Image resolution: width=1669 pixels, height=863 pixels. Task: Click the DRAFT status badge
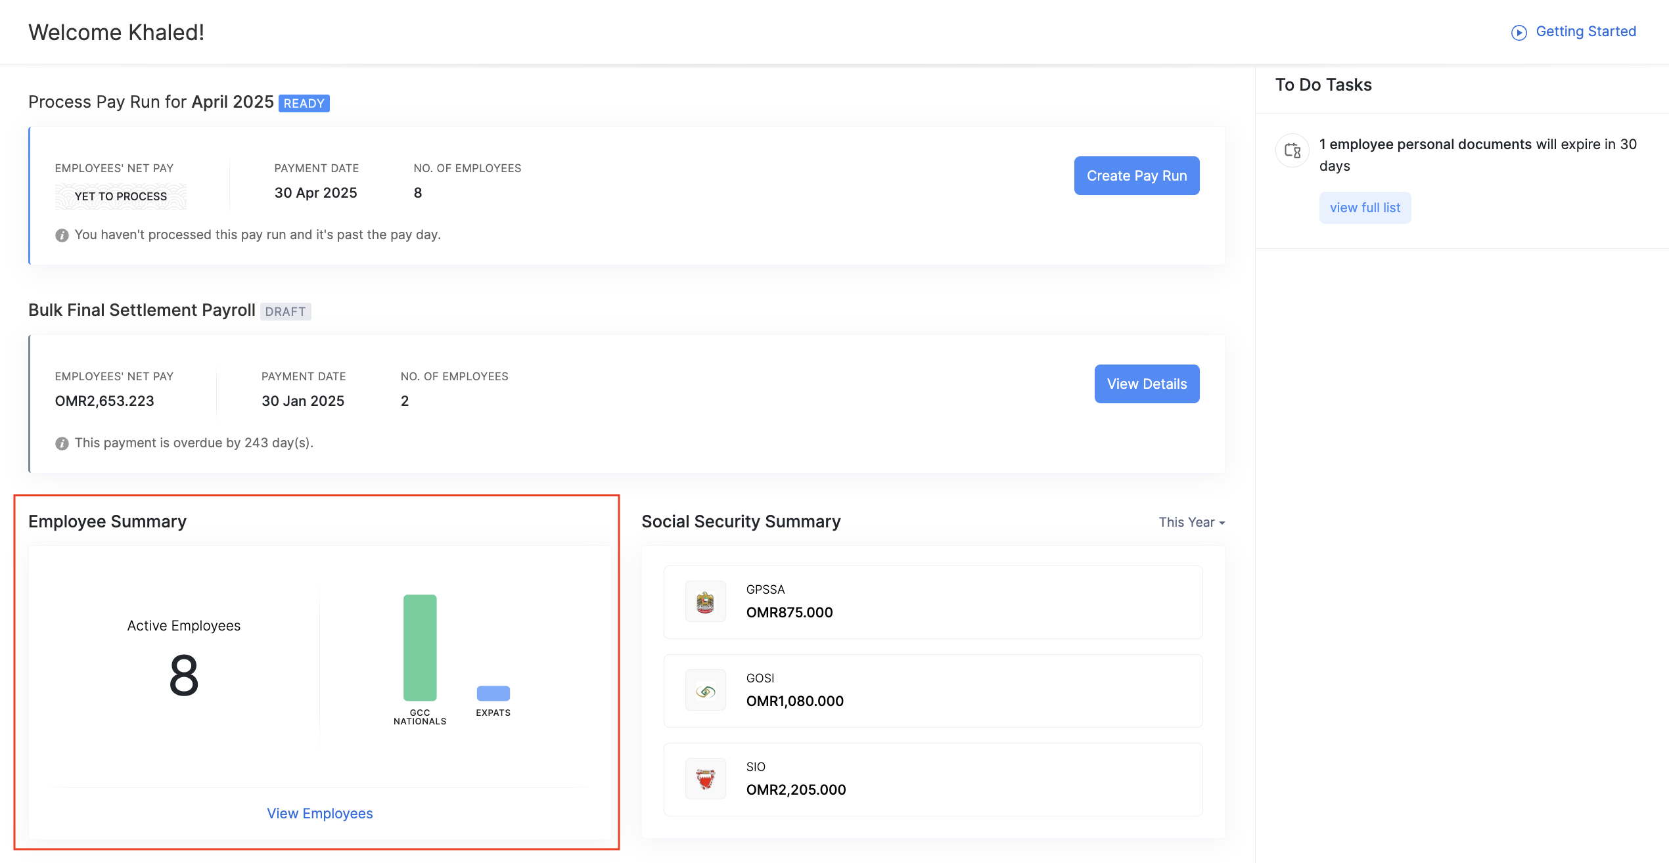285,311
